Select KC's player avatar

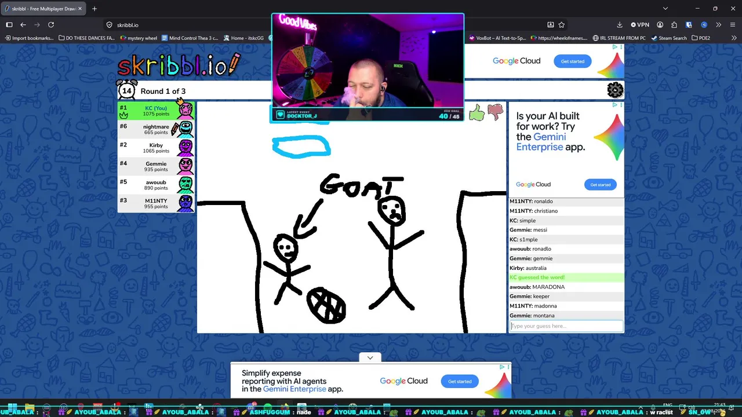pos(185,110)
